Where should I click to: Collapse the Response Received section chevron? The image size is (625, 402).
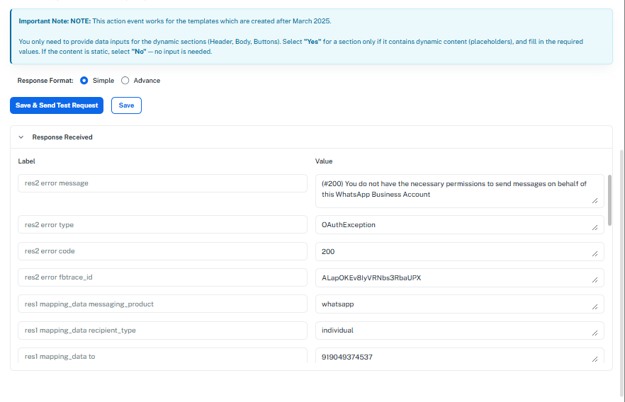coord(21,137)
